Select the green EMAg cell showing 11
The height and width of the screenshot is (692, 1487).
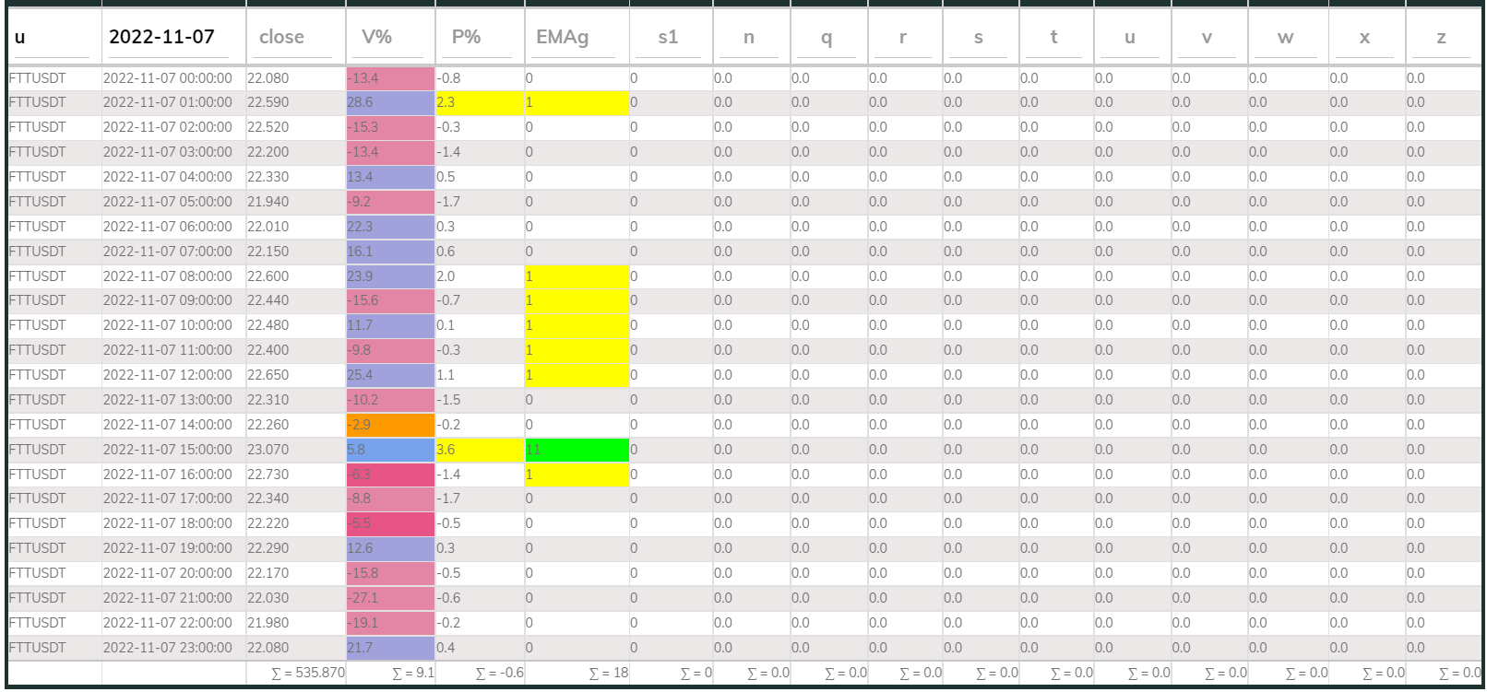tap(577, 450)
